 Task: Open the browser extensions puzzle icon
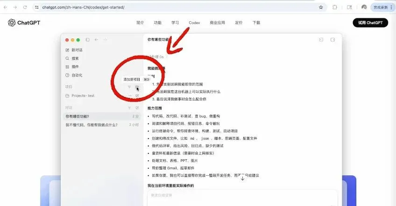tap(335, 7)
